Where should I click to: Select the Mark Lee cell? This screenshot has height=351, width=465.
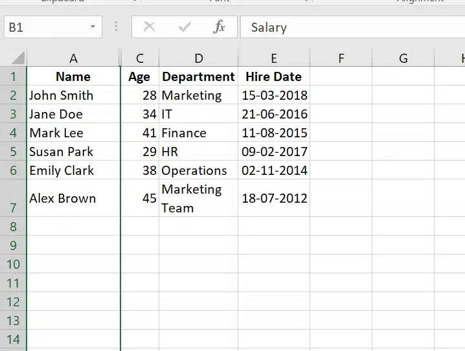click(73, 133)
